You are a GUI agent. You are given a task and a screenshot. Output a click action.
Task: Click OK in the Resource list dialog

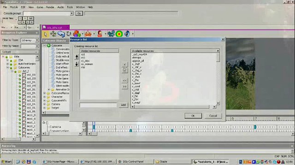(x=193, y=116)
